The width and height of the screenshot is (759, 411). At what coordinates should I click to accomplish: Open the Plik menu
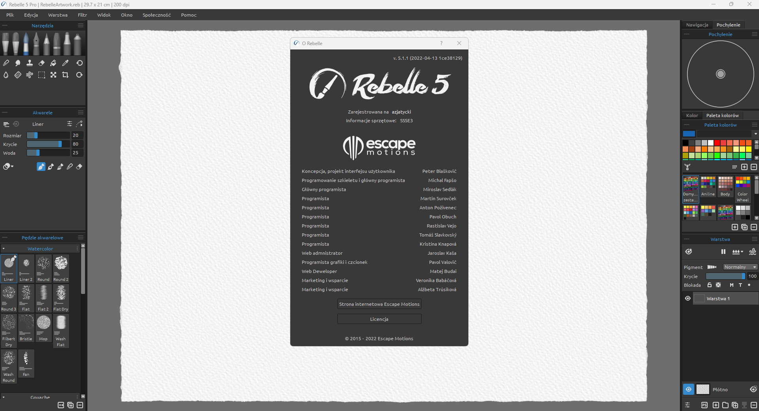10,15
